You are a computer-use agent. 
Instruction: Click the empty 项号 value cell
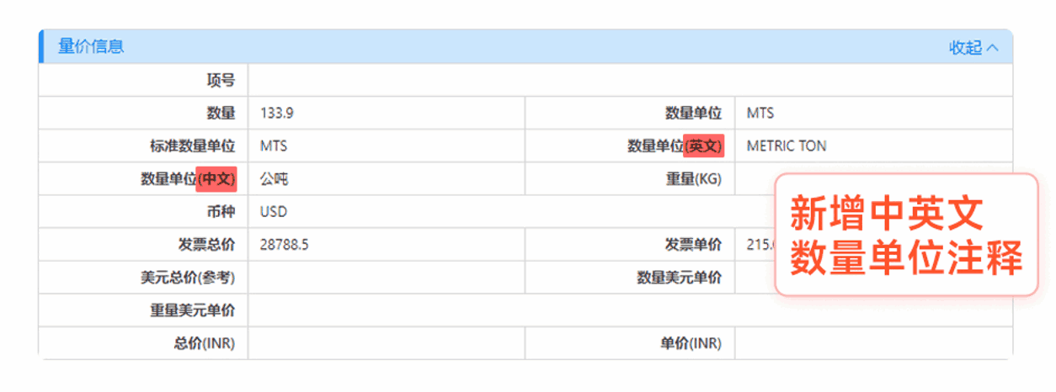coord(630,81)
